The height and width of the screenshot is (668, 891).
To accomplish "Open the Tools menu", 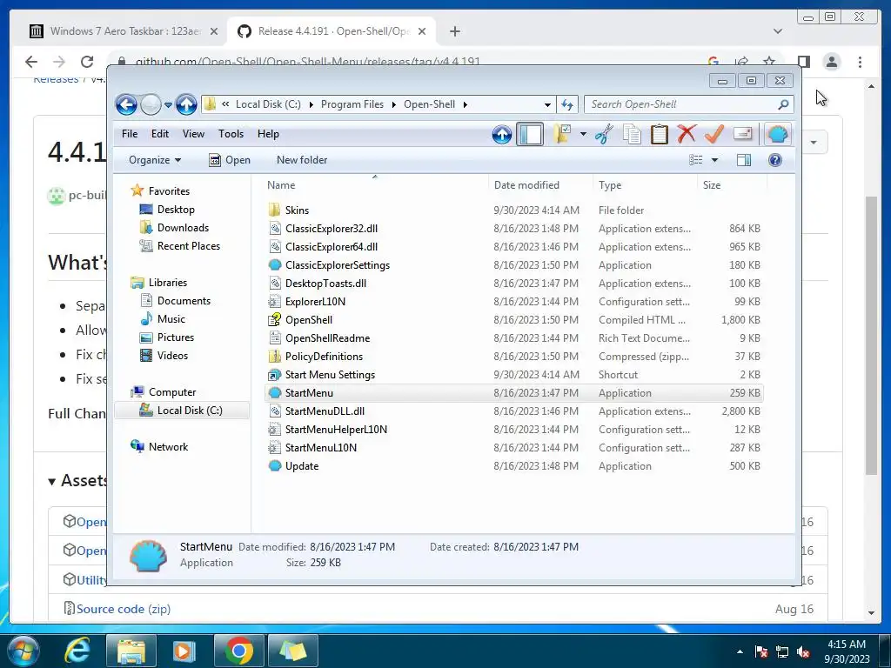I will click(231, 134).
